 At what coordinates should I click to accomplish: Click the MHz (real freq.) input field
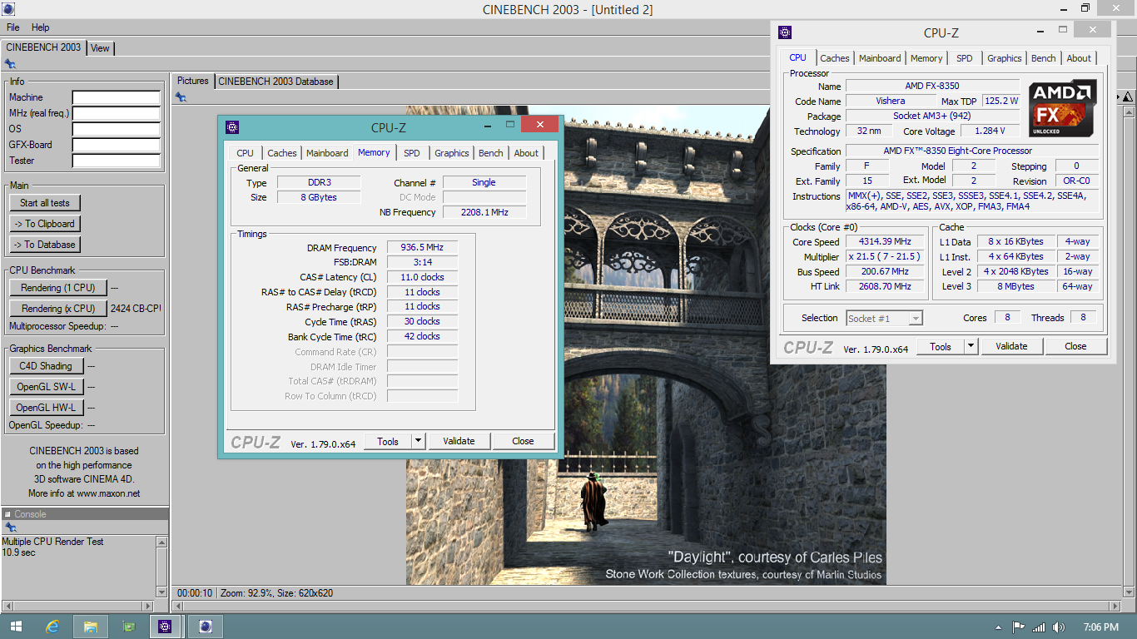[116, 114]
